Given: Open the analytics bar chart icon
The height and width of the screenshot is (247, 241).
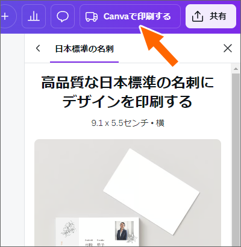Looking at the screenshot, I should (x=34, y=16).
